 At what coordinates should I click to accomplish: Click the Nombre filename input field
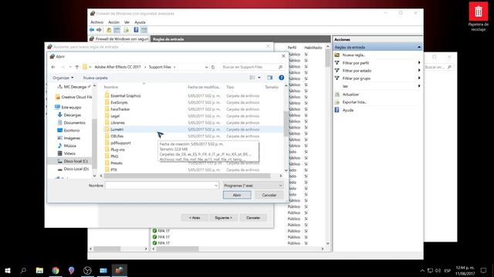(160, 185)
